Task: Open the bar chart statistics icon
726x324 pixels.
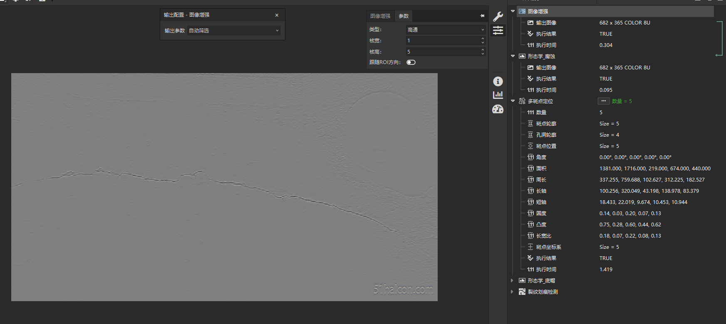Action: click(x=498, y=95)
